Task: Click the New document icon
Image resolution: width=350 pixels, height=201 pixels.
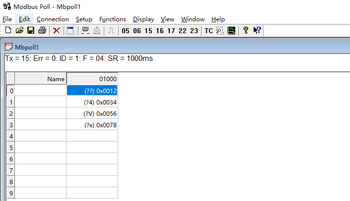Action: [x=8, y=30]
